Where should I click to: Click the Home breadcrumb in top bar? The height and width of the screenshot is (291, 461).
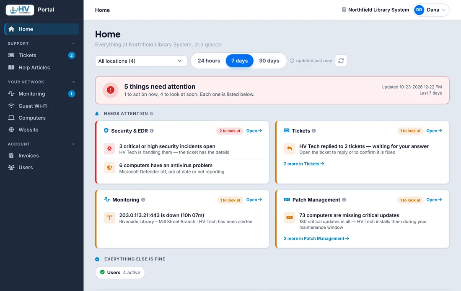click(102, 10)
